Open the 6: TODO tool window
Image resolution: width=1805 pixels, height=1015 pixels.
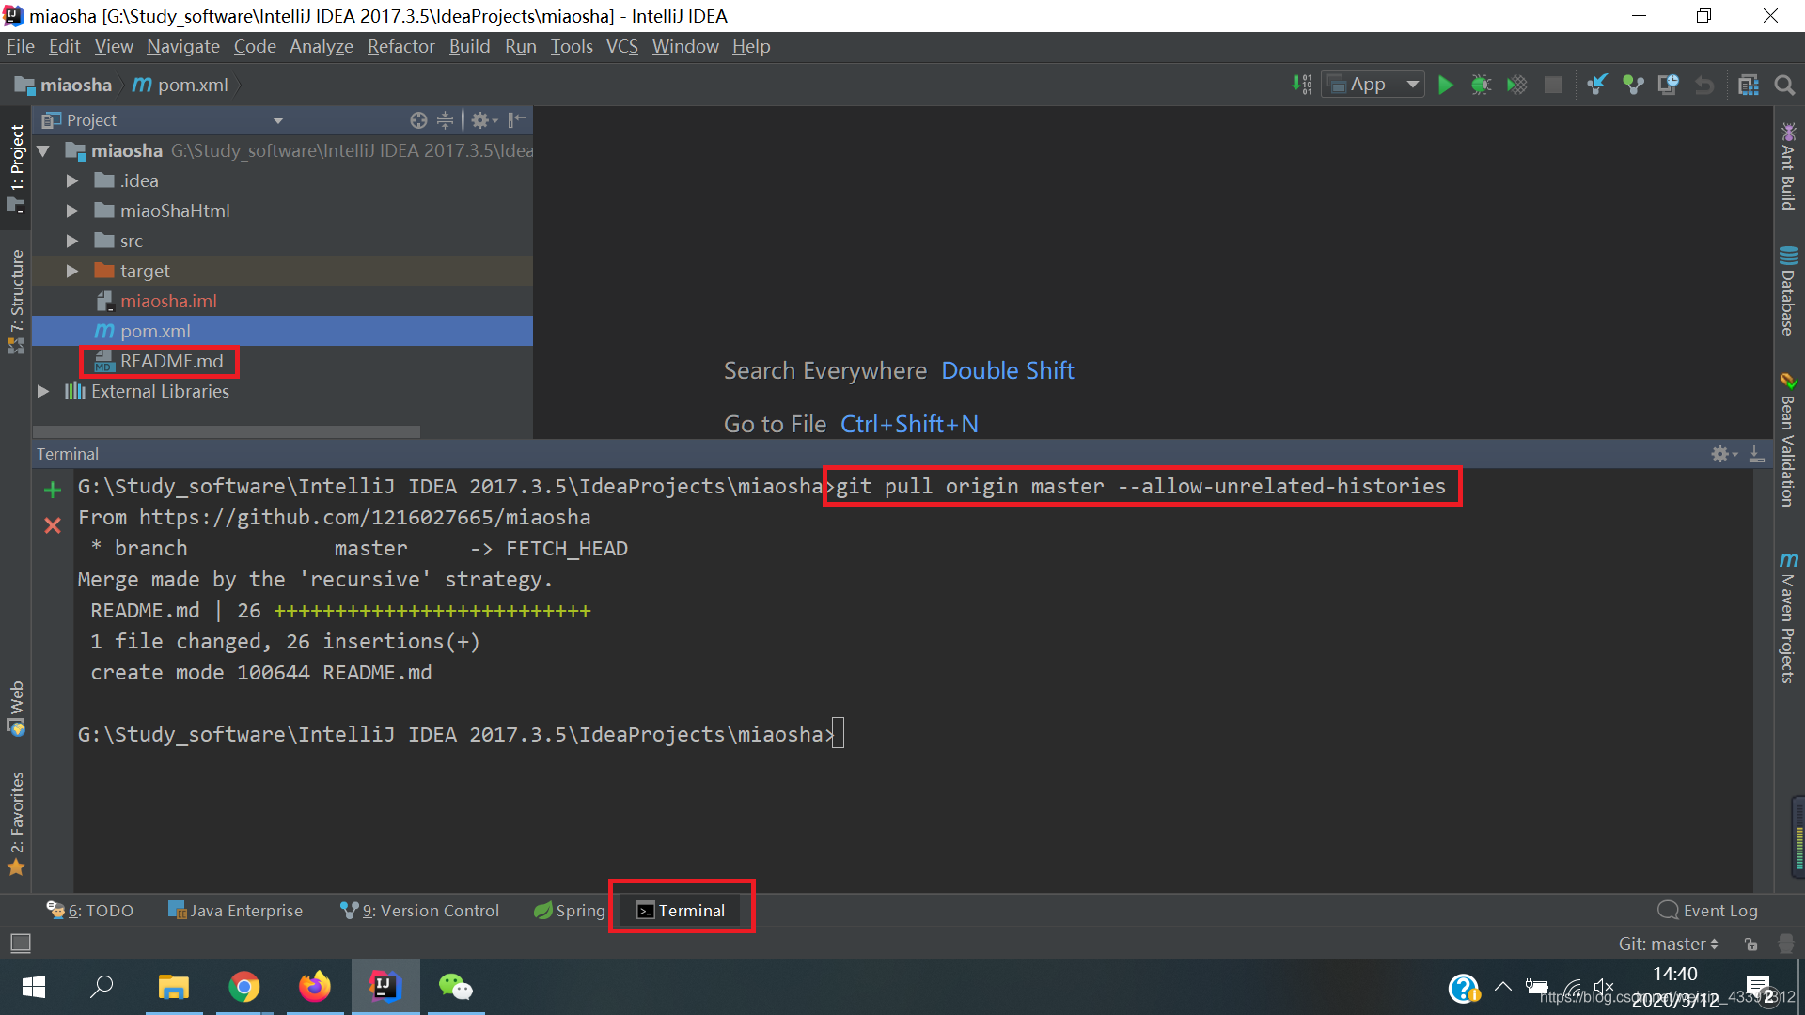click(x=90, y=910)
